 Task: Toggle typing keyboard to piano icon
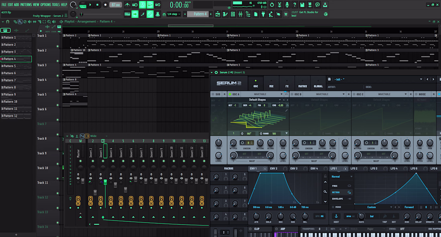click(127, 14)
